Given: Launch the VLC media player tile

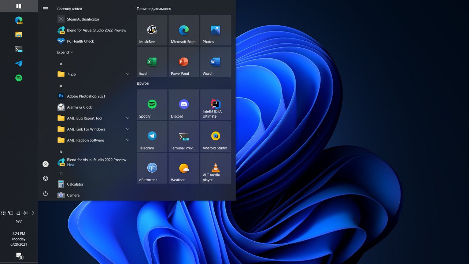Looking at the screenshot, I should pos(215,168).
